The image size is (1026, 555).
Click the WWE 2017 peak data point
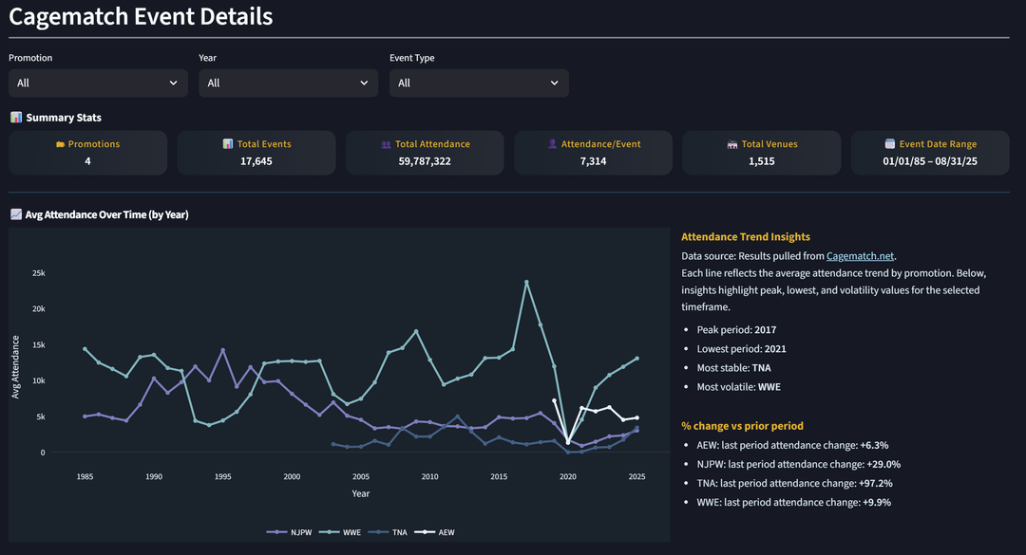tap(526, 283)
